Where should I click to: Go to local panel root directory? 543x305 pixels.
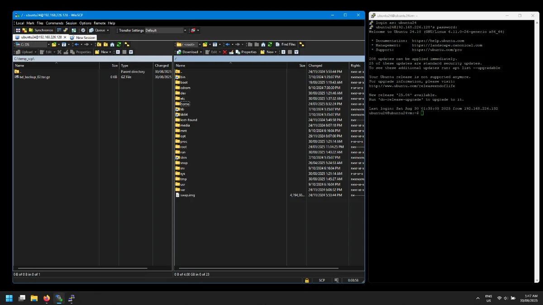(x=106, y=44)
